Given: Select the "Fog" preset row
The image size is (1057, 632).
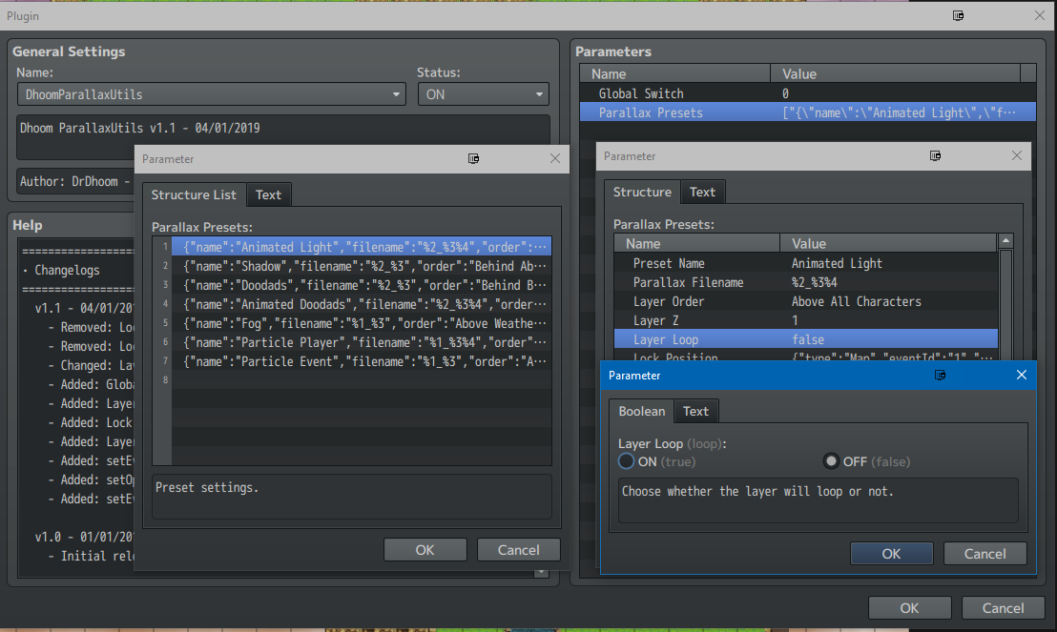Looking at the screenshot, I should pos(362,323).
